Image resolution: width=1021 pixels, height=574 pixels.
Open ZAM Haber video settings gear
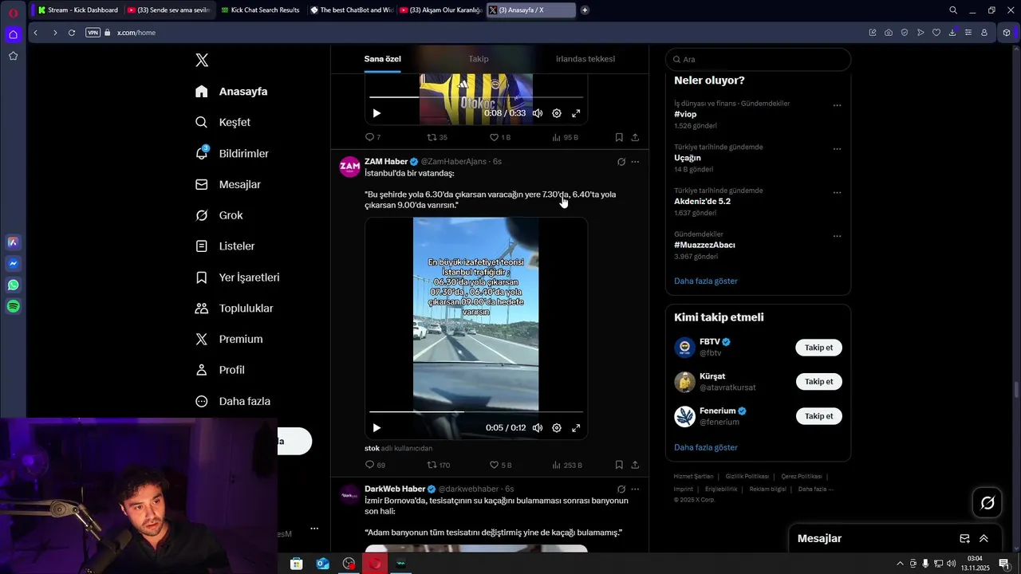tap(557, 428)
